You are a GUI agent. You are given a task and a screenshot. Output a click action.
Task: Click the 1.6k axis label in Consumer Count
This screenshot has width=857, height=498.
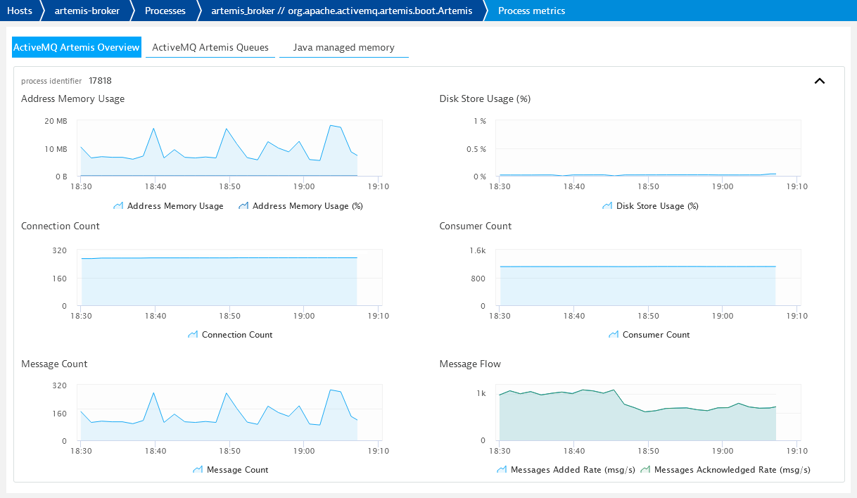pos(478,250)
